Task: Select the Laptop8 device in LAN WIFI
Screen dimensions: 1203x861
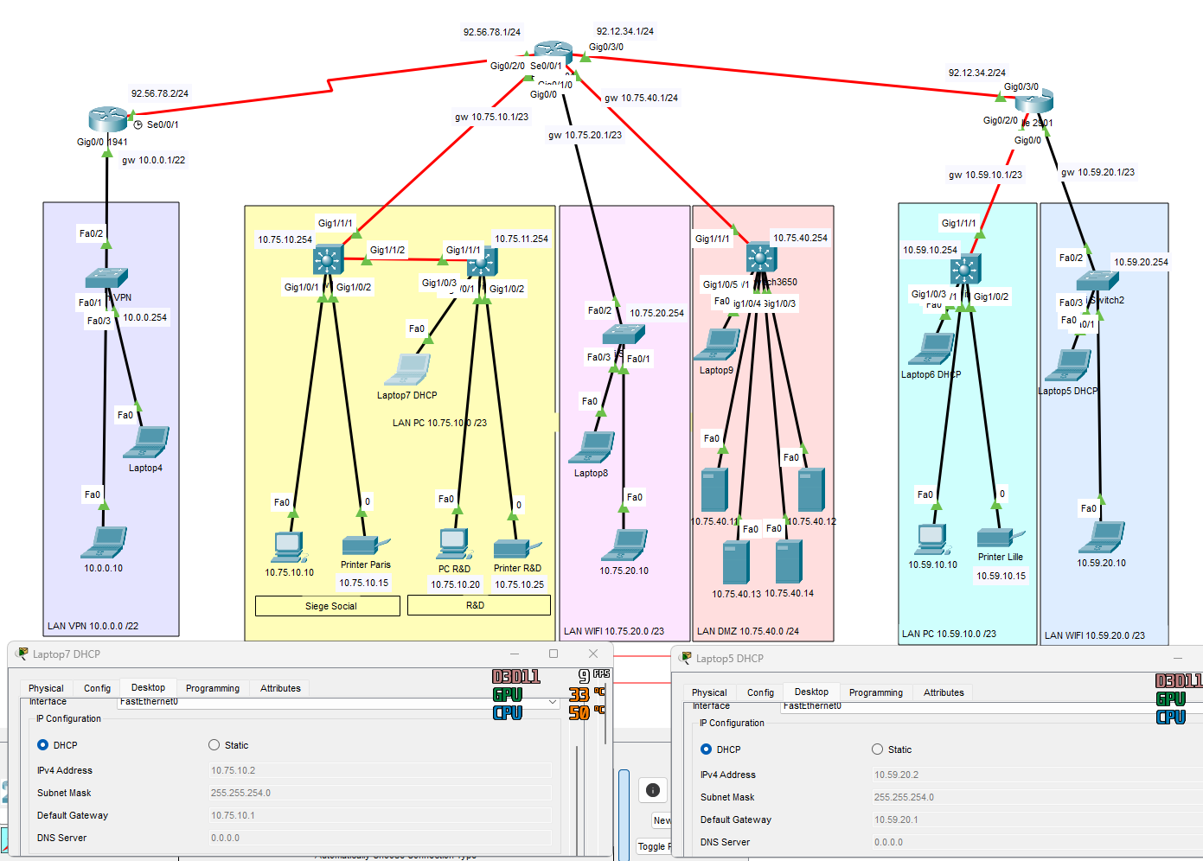Action: click(592, 447)
